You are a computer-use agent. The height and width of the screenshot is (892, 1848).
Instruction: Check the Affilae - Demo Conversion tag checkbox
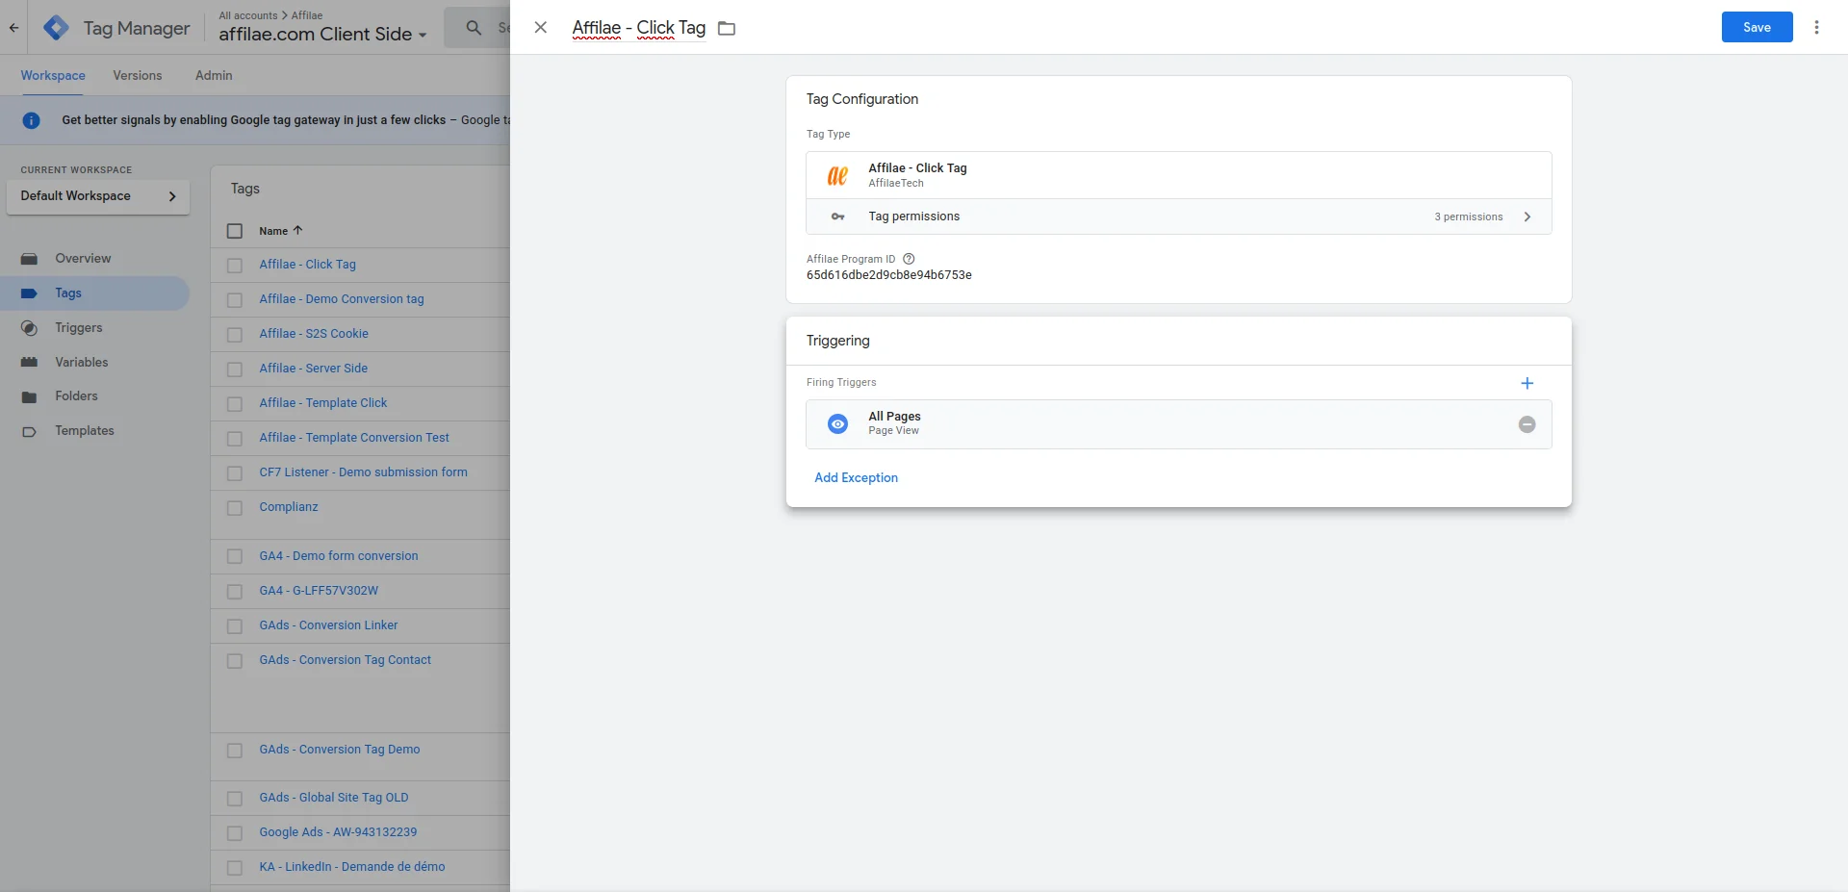235,299
